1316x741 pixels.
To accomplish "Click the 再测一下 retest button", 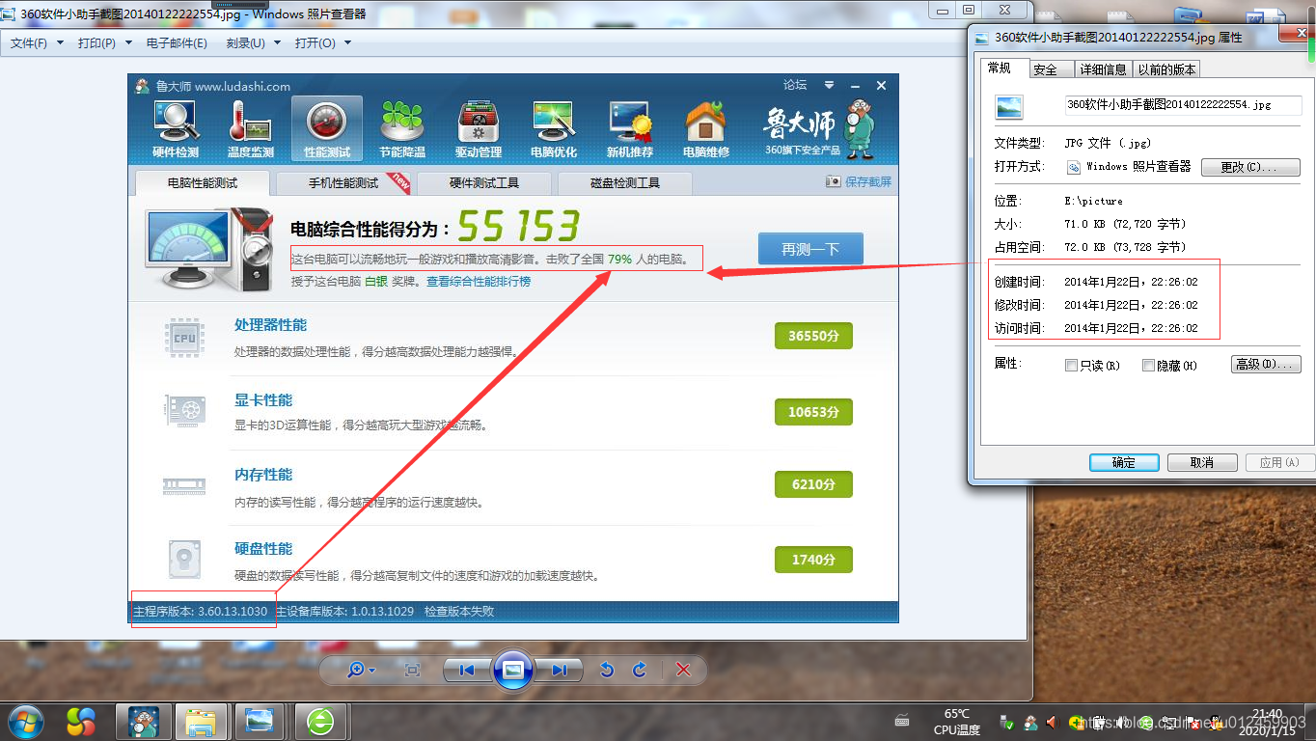I will point(810,249).
